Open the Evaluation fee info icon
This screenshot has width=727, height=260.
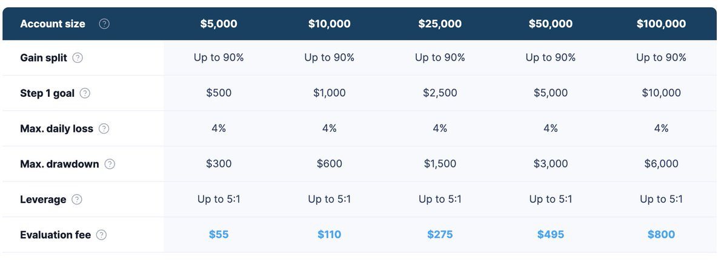101,235
